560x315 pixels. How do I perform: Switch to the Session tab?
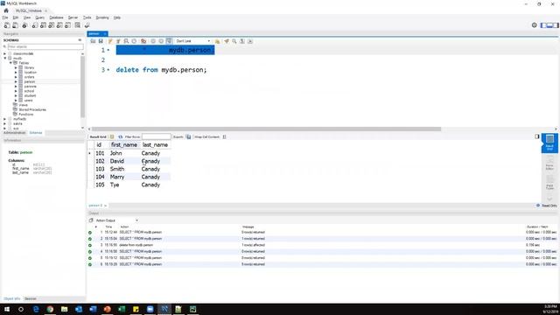pyautogui.click(x=31, y=298)
